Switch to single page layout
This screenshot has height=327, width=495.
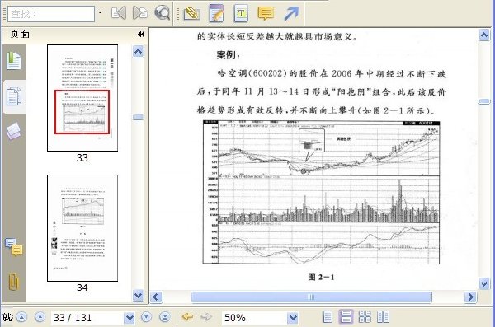click(x=328, y=317)
